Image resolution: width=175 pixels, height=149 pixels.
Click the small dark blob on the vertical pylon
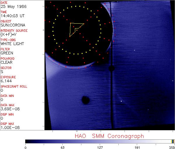[111, 68]
